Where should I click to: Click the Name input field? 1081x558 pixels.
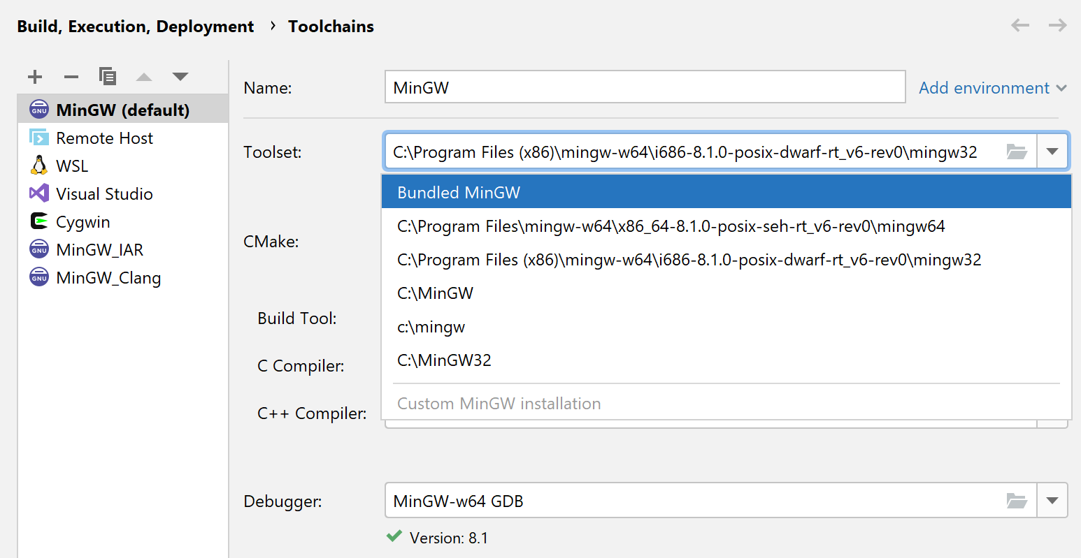[x=645, y=87]
